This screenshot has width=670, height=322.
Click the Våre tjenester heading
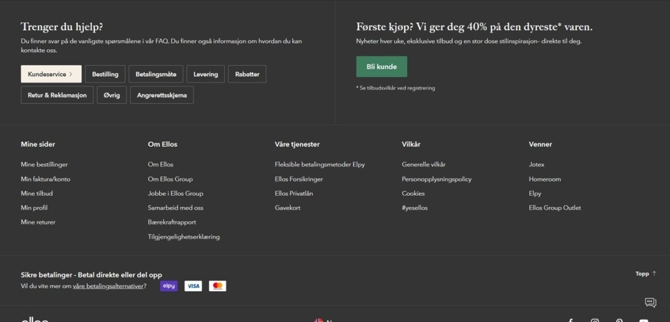pyautogui.click(x=297, y=144)
